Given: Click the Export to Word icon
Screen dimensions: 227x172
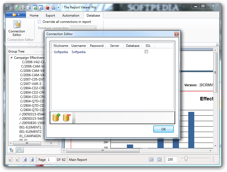Looking at the screenshot, I should pyautogui.click(x=41, y=7).
